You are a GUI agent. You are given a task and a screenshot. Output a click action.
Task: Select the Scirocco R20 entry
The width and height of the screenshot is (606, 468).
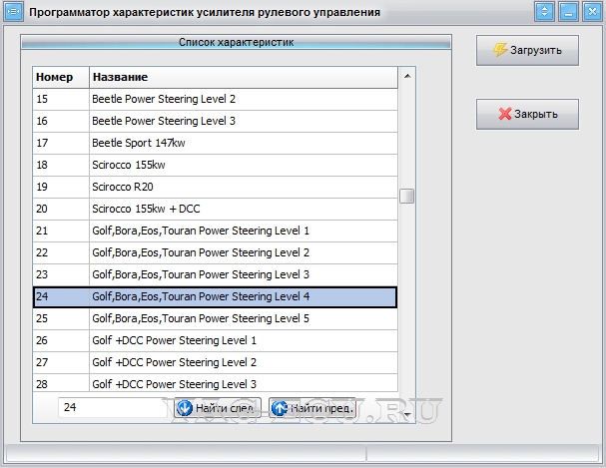click(216, 188)
